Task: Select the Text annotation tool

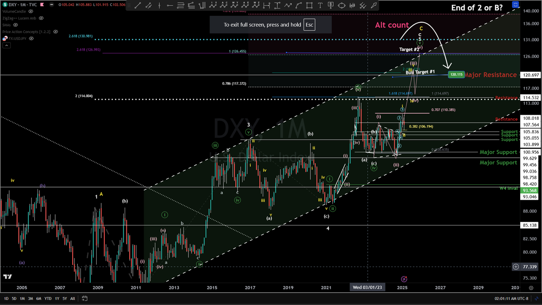Action: point(320,5)
